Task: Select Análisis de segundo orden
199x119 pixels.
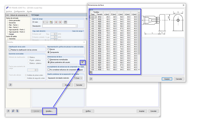Action: (x=26, y=78)
